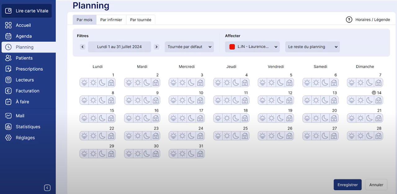Click the Lire carte Vitale card icon
This screenshot has width=397, height=194.
pos(8,11)
